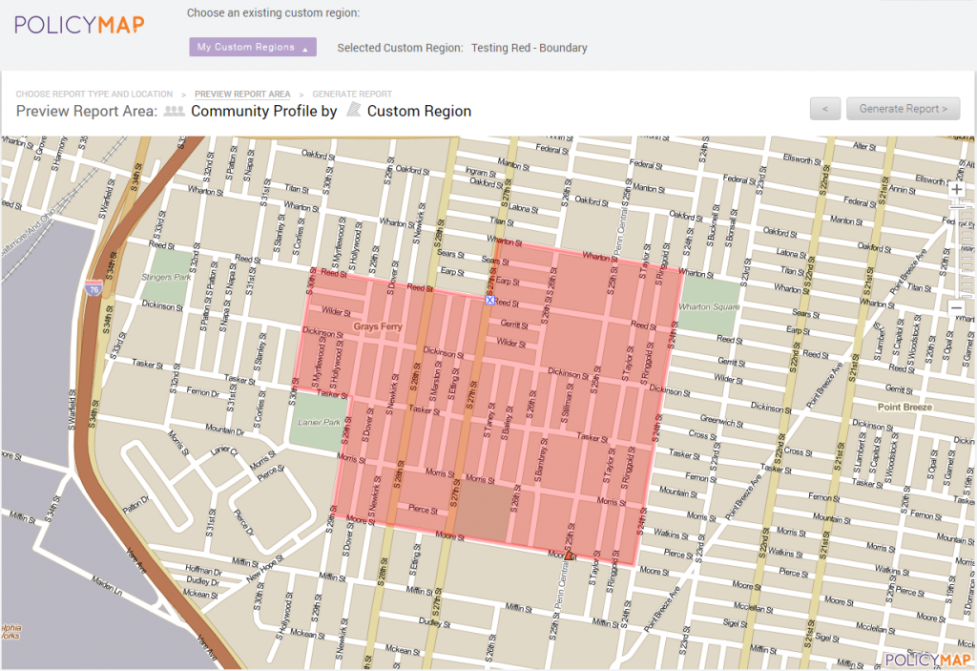Click the Point Breeze neighborhood label
The height and width of the screenshot is (671, 977).
tap(904, 407)
